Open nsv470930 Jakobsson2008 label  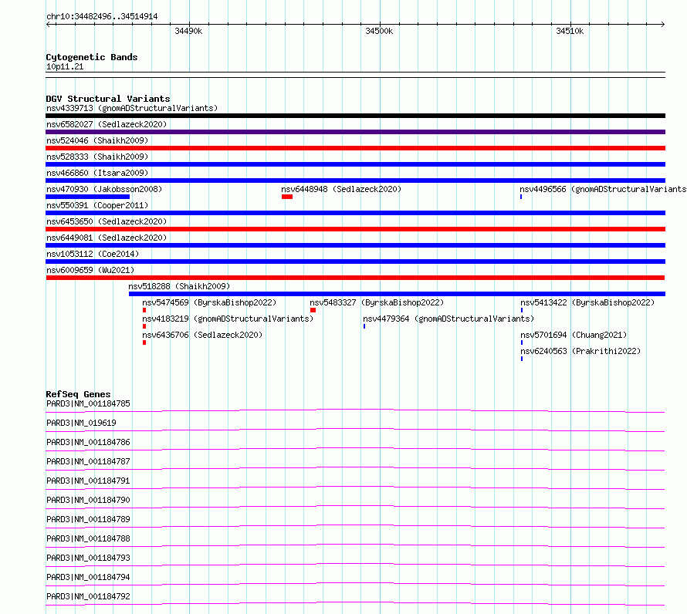click(104, 189)
